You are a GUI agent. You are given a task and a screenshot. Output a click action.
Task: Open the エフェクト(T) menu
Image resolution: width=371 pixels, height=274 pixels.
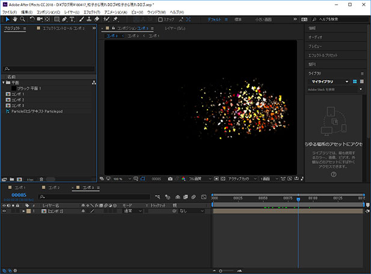[92, 11]
